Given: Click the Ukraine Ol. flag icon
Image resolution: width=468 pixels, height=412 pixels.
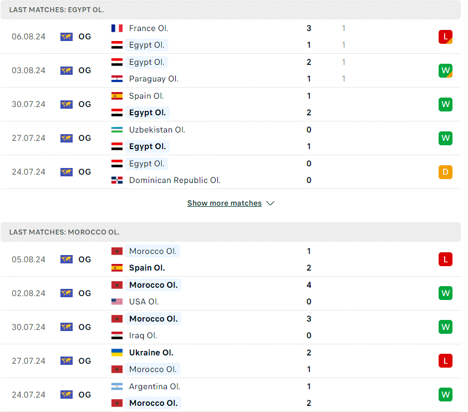Looking at the screenshot, I should (116, 353).
